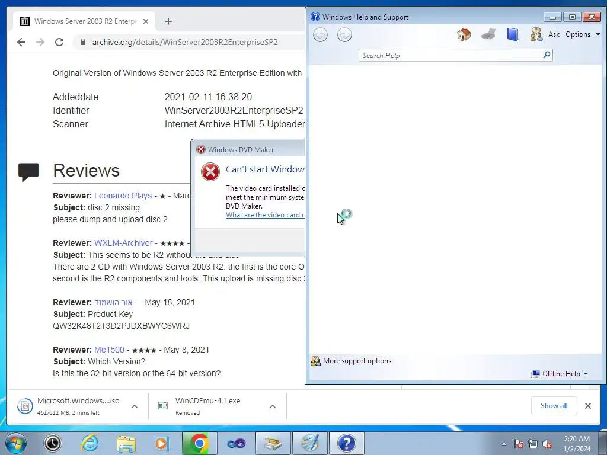The width and height of the screenshot is (607, 455).
Task: Open reviewer Leonardo Plays profile
Action: tap(123, 196)
